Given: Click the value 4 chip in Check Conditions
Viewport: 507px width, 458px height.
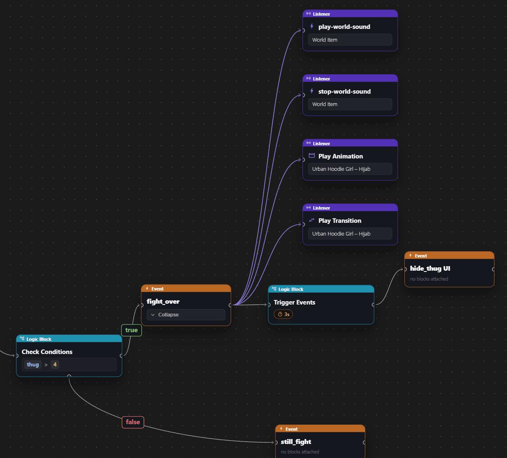Looking at the screenshot, I should click(55, 364).
